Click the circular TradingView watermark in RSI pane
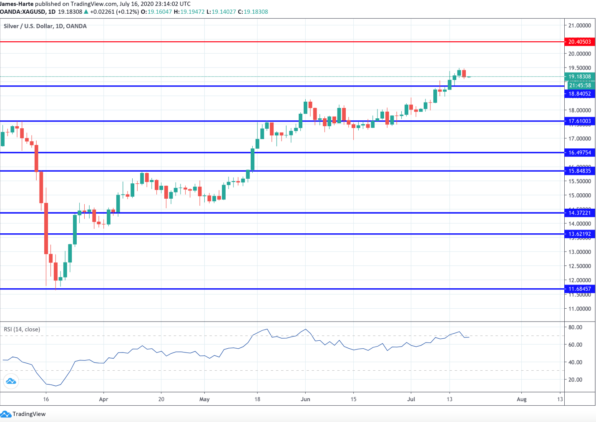 click(x=11, y=381)
